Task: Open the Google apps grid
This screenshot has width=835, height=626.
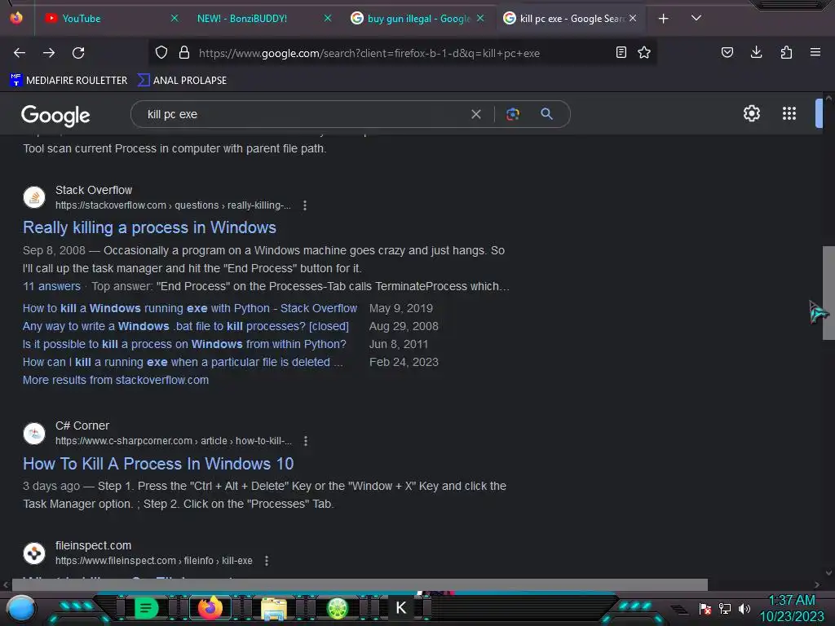Action: [789, 113]
